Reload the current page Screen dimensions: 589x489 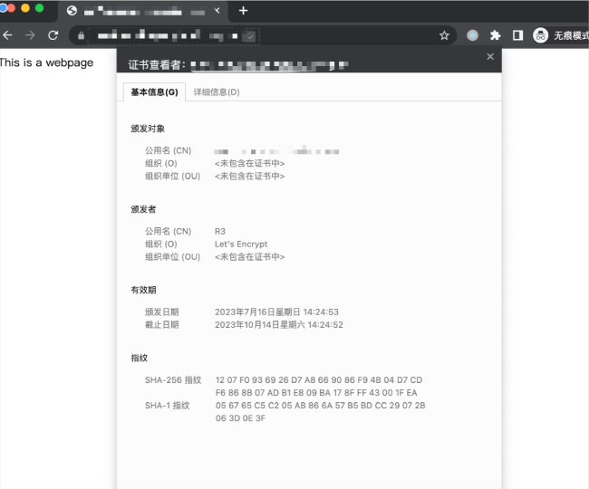coord(53,35)
